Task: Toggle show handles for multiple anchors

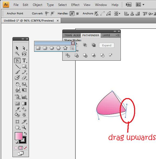Action: coord(72,14)
